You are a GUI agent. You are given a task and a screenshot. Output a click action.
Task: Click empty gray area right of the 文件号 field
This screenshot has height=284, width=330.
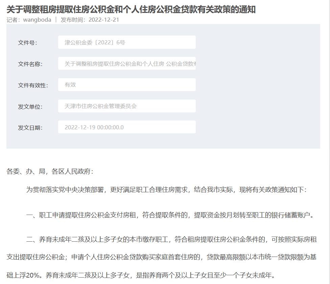(x=257, y=42)
